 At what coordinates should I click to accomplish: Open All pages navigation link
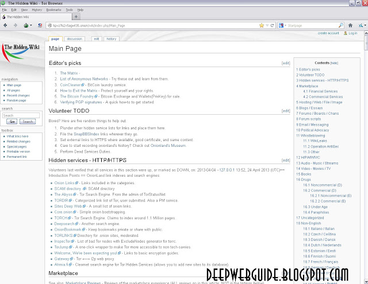click(13, 91)
